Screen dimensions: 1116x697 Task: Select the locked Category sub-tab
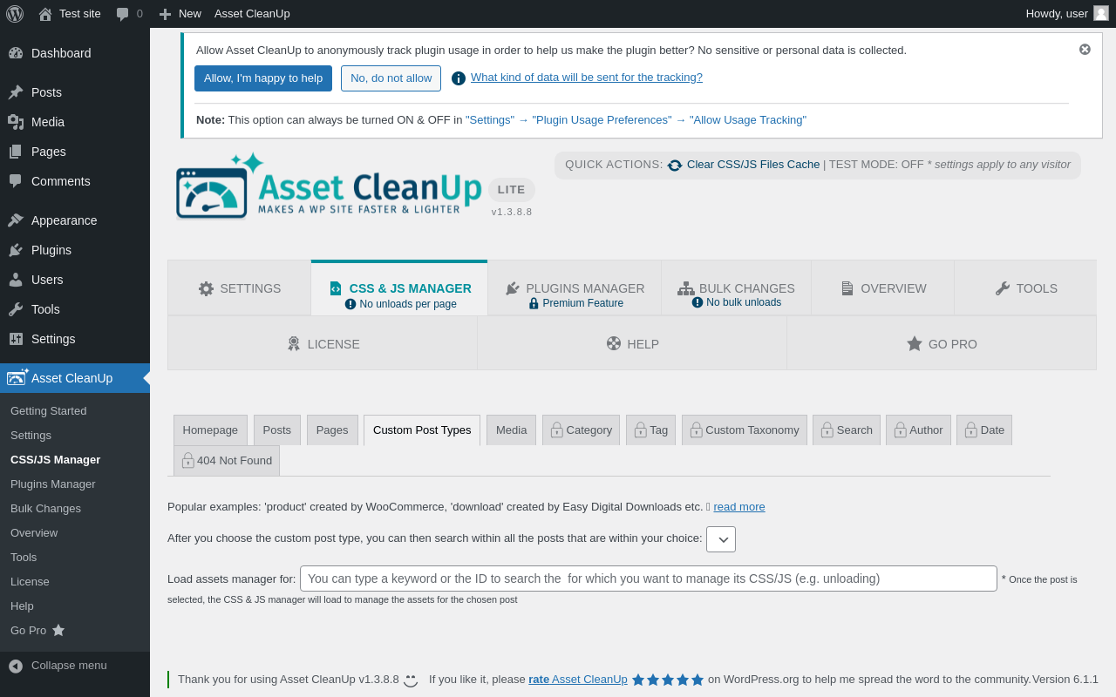(581, 430)
